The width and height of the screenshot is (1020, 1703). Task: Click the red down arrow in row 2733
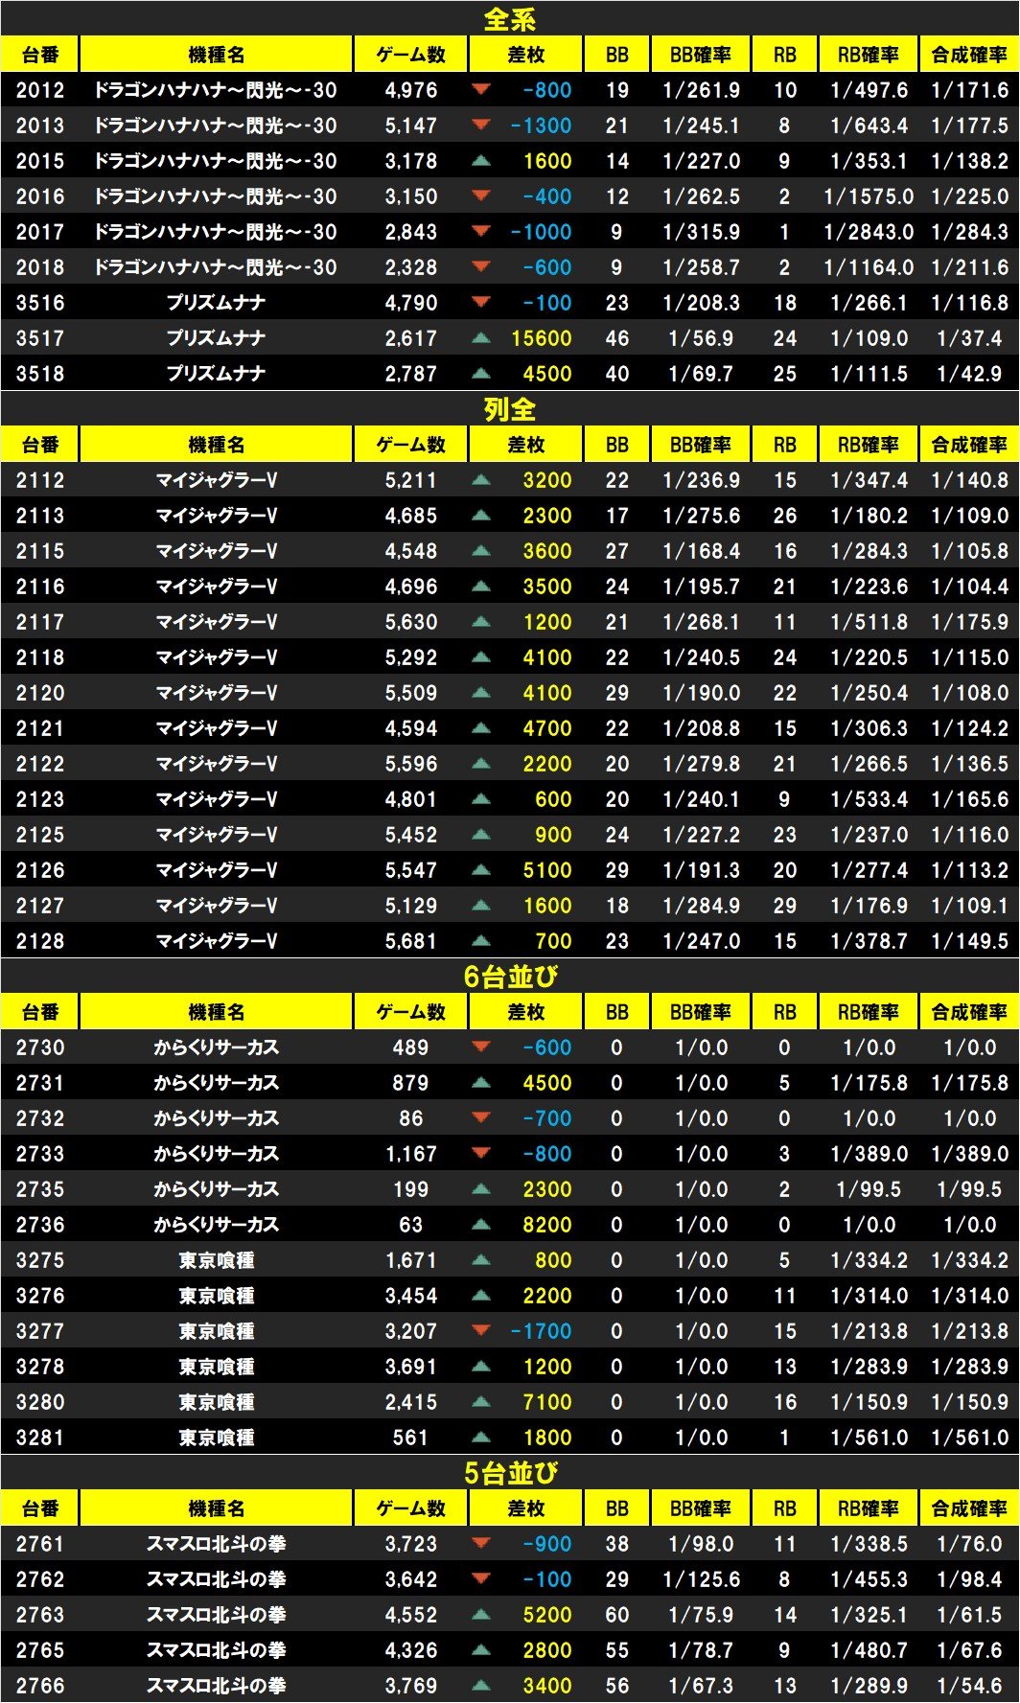click(481, 1154)
